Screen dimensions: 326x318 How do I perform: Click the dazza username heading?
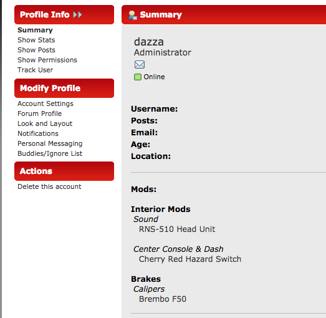point(148,42)
